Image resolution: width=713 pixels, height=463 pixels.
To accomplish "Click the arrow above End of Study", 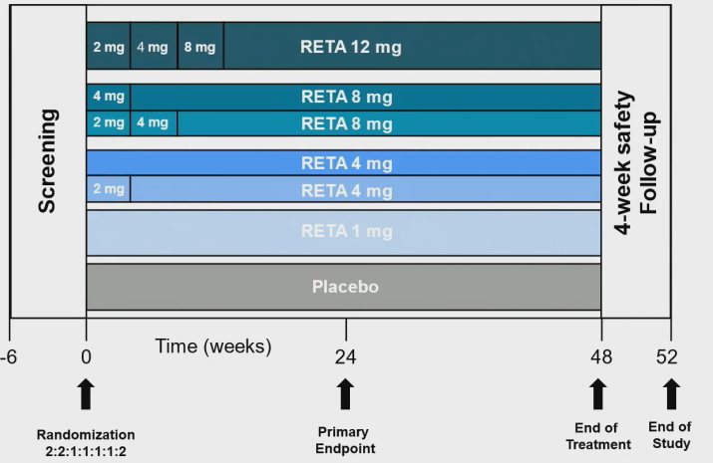I will [x=672, y=394].
